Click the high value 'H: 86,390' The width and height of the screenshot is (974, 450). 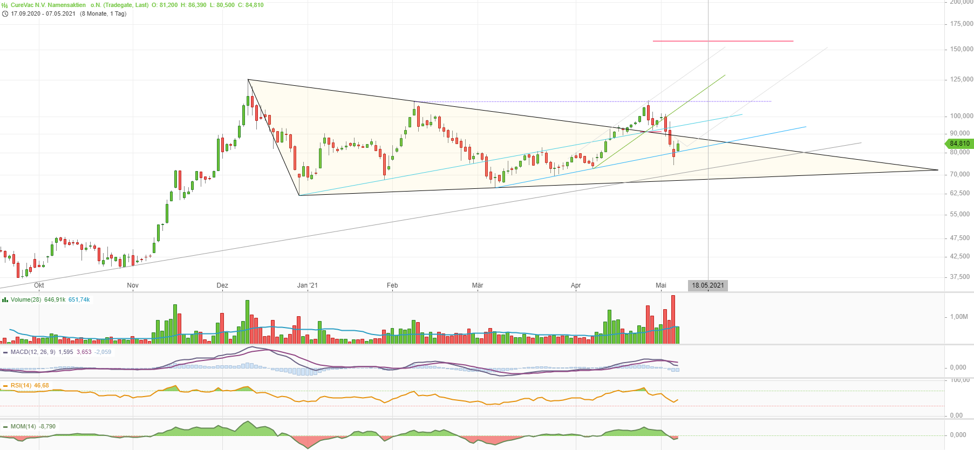pyautogui.click(x=193, y=5)
